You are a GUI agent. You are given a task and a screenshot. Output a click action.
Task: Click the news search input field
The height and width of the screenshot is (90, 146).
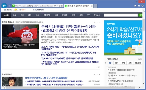coord(121,15)
